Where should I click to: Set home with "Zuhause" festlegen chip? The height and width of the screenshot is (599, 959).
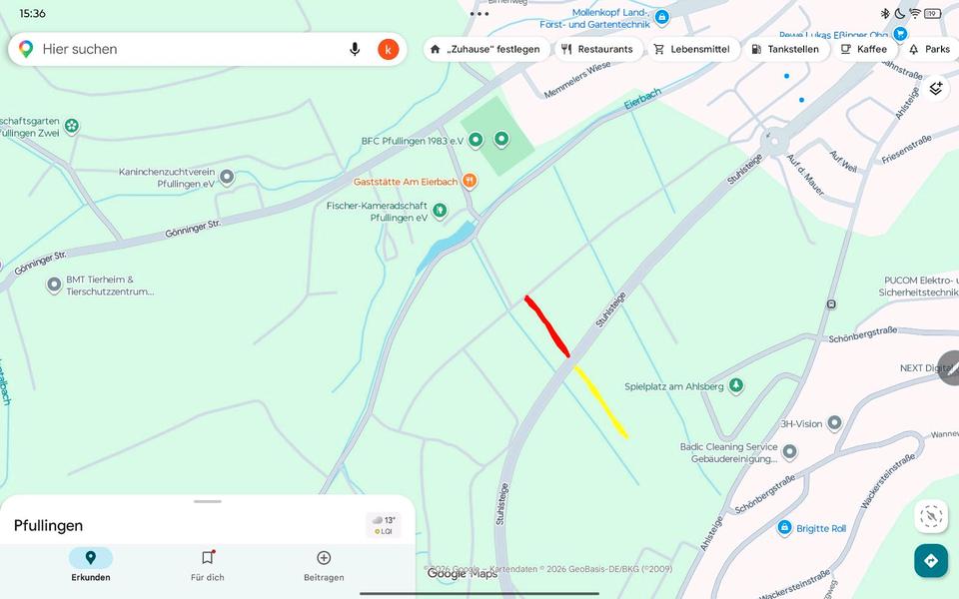485,49
